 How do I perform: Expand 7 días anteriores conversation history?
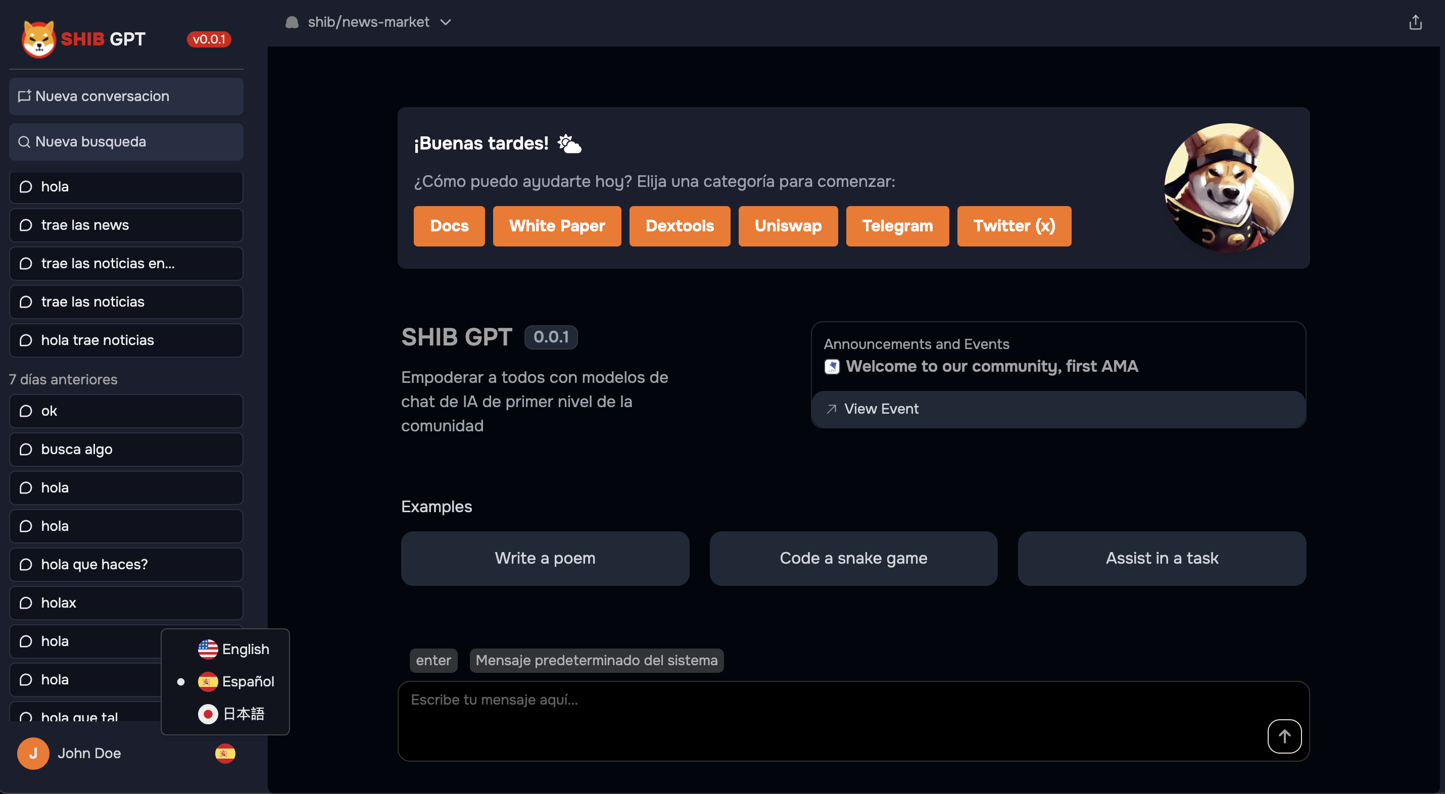click(63, 378)
